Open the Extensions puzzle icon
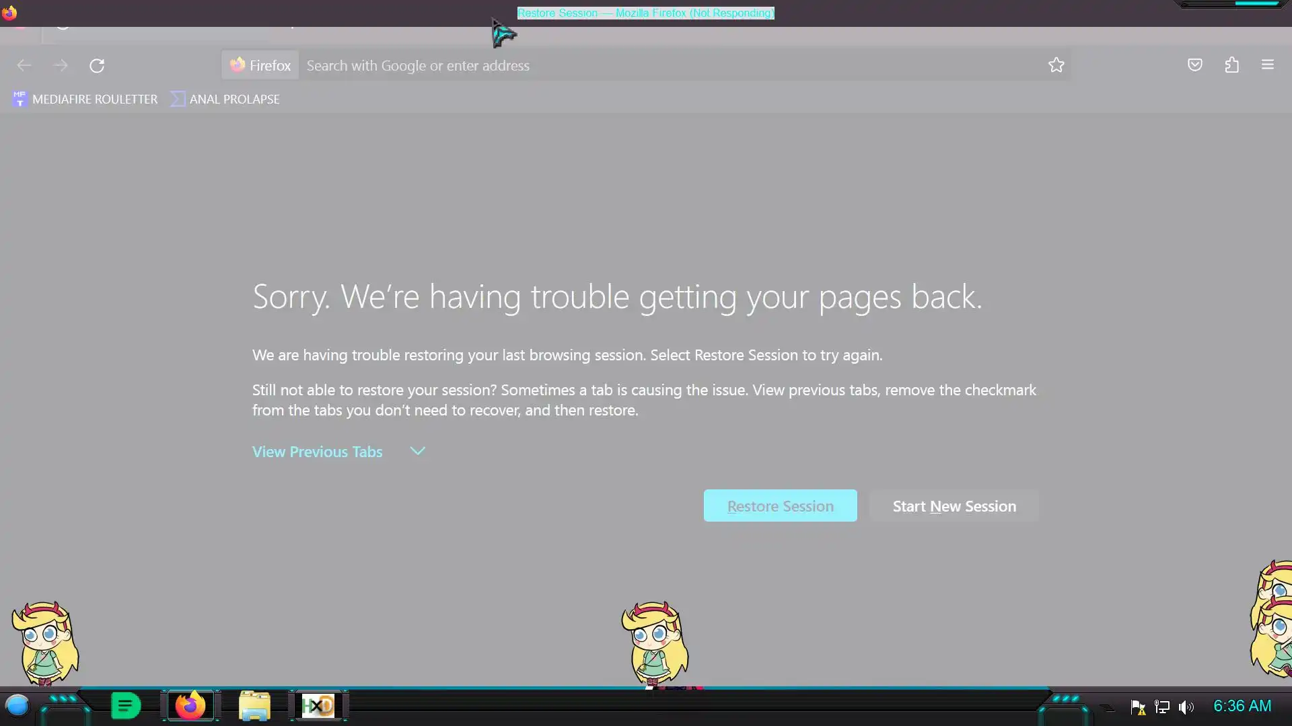1292x726 pixels. click(x=1231, y=65)
